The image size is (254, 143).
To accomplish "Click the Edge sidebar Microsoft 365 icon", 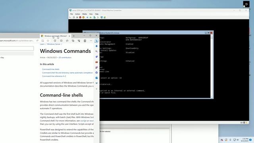I will click(96, 72).
